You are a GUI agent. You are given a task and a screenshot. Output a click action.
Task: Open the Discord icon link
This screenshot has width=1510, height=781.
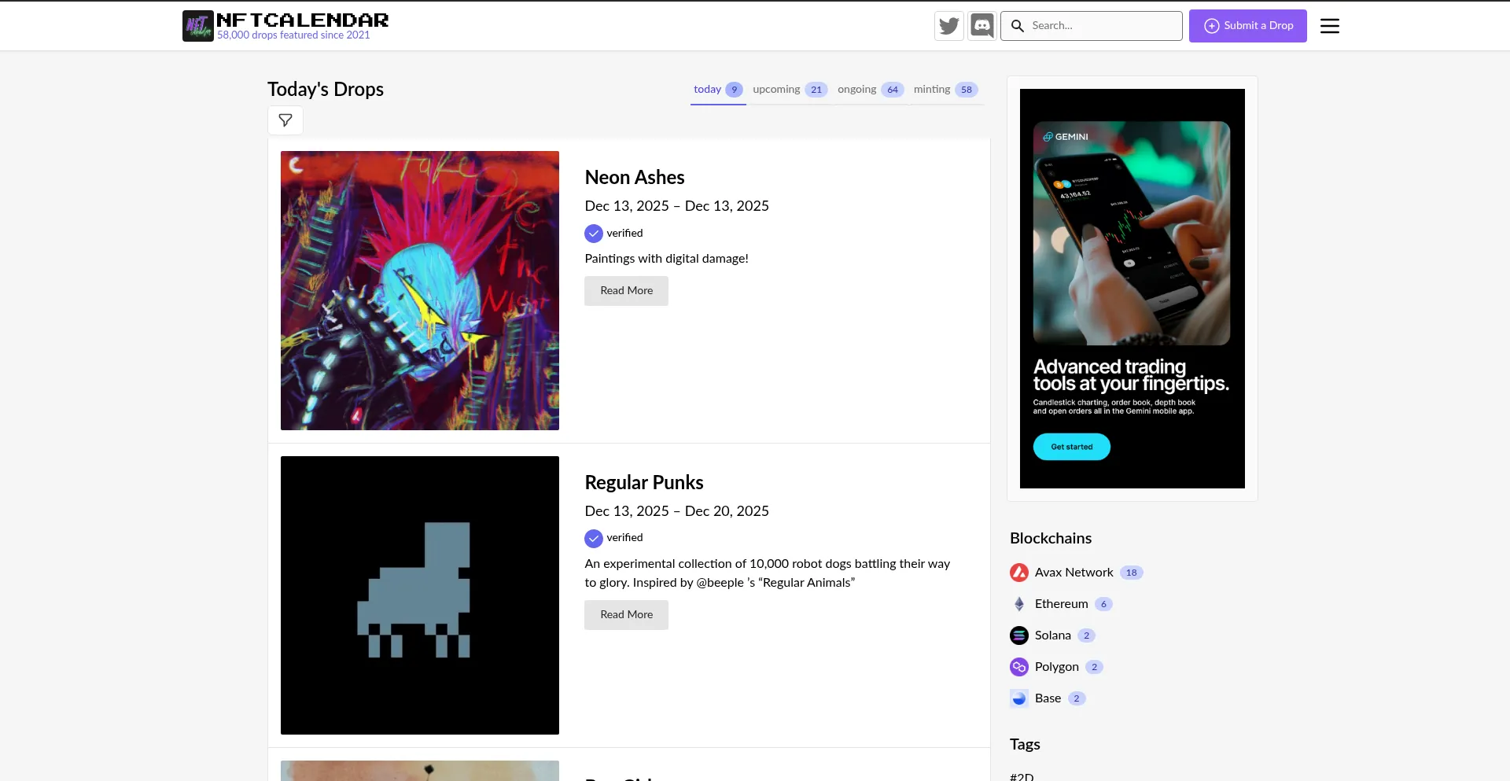click(x=981, y=26)
